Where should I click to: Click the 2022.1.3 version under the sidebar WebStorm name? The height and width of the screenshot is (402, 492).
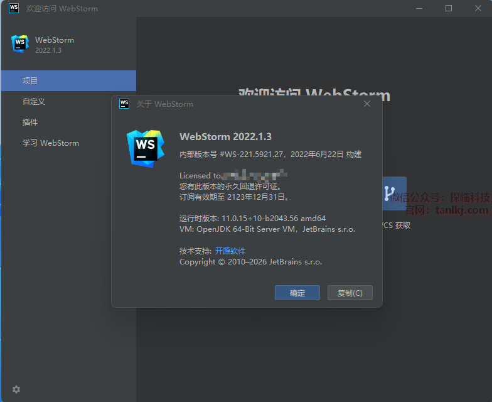(48, 50)
